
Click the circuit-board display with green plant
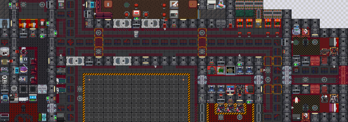(x=221, y=70)
